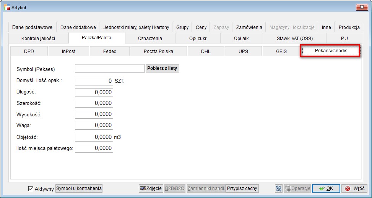372x198 pixels.
Task: Select the Kontrola jakości tab
Action: click(x=38, y=38)
